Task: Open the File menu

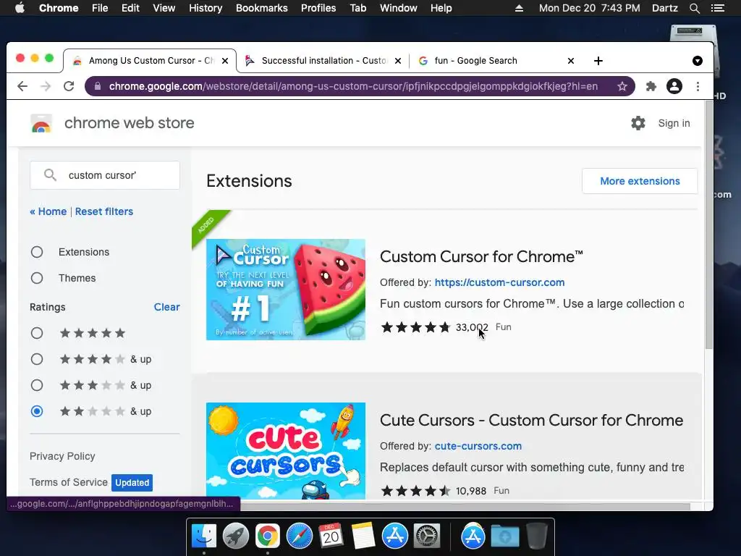Action: [100, 8]
